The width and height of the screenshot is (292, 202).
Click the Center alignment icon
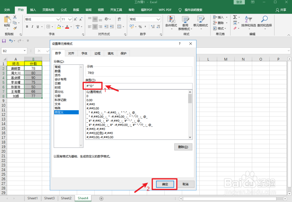click(x=95, y=26)
